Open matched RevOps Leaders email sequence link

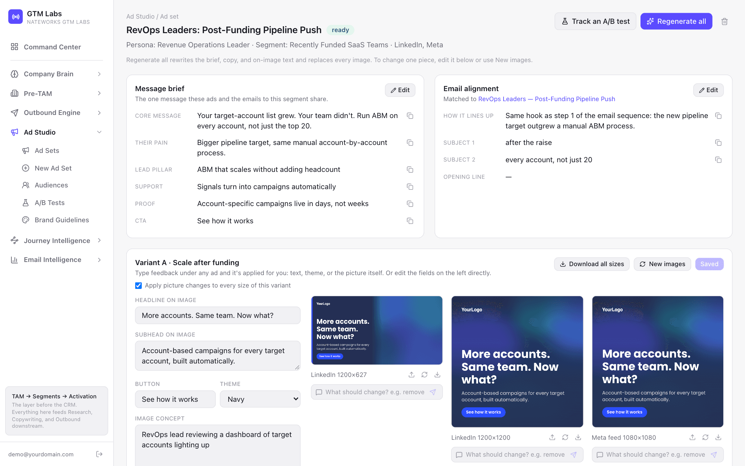click(x=546, y=99)
